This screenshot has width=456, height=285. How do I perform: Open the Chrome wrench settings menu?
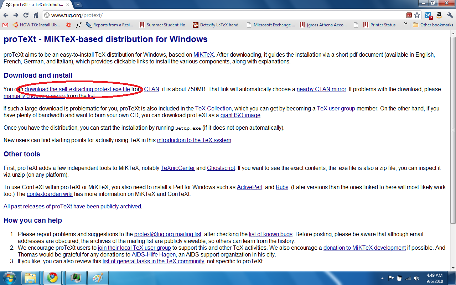pos(450,15)
